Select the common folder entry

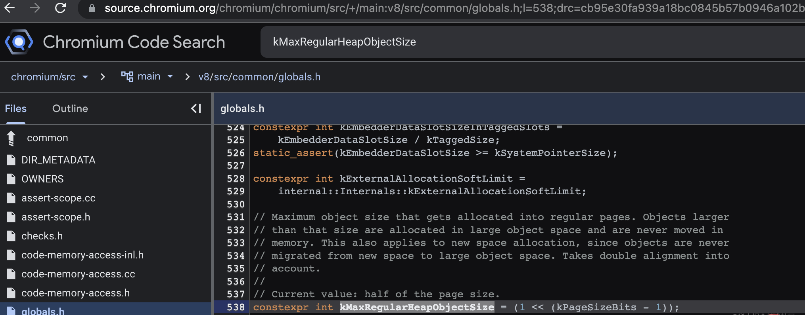tap(48, 138)
